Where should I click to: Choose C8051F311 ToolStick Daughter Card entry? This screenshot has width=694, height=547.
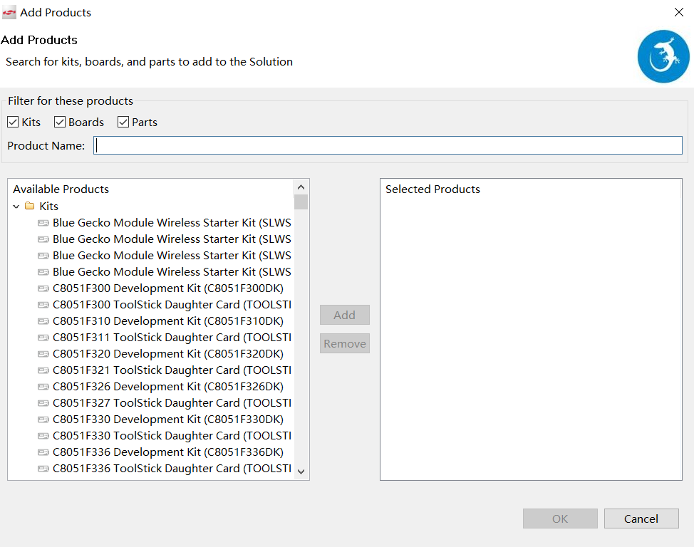pyautogui.click(x=172, y=338)
